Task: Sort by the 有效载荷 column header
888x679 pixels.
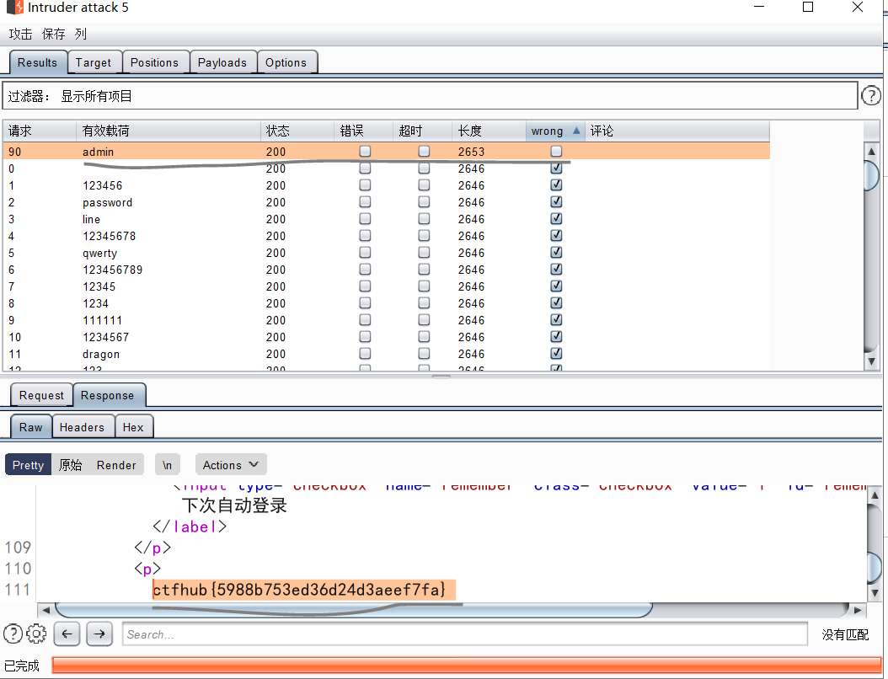Action: click(169, 131)
